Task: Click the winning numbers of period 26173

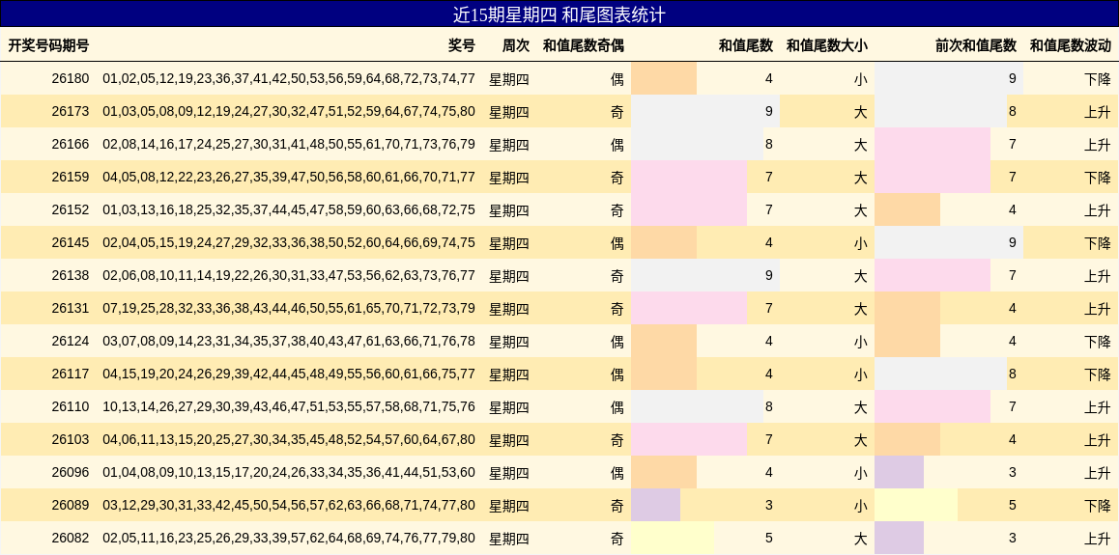Action: pyautogui.click(x=289, y=111)
